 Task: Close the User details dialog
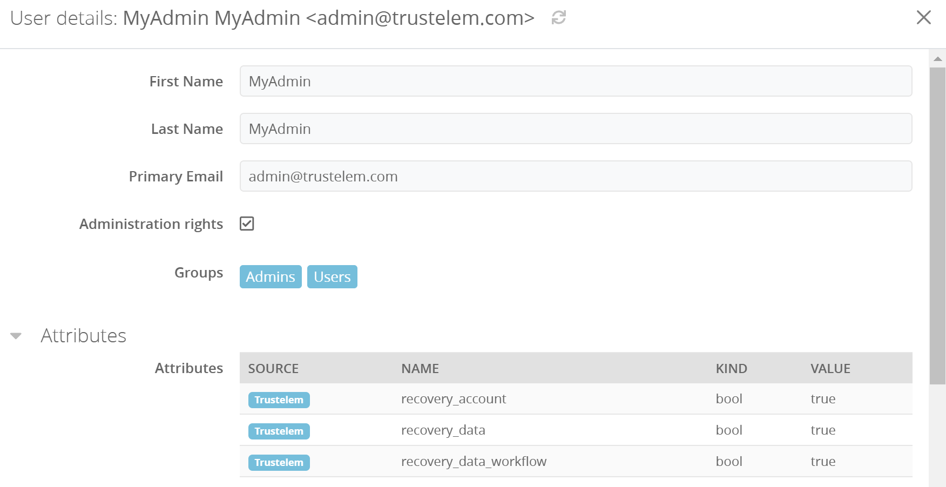924,17
